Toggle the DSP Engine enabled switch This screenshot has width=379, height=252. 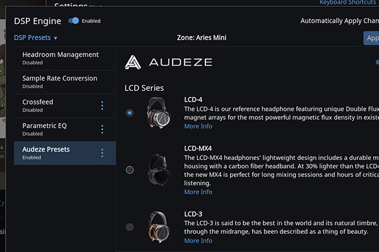point(73,21)
